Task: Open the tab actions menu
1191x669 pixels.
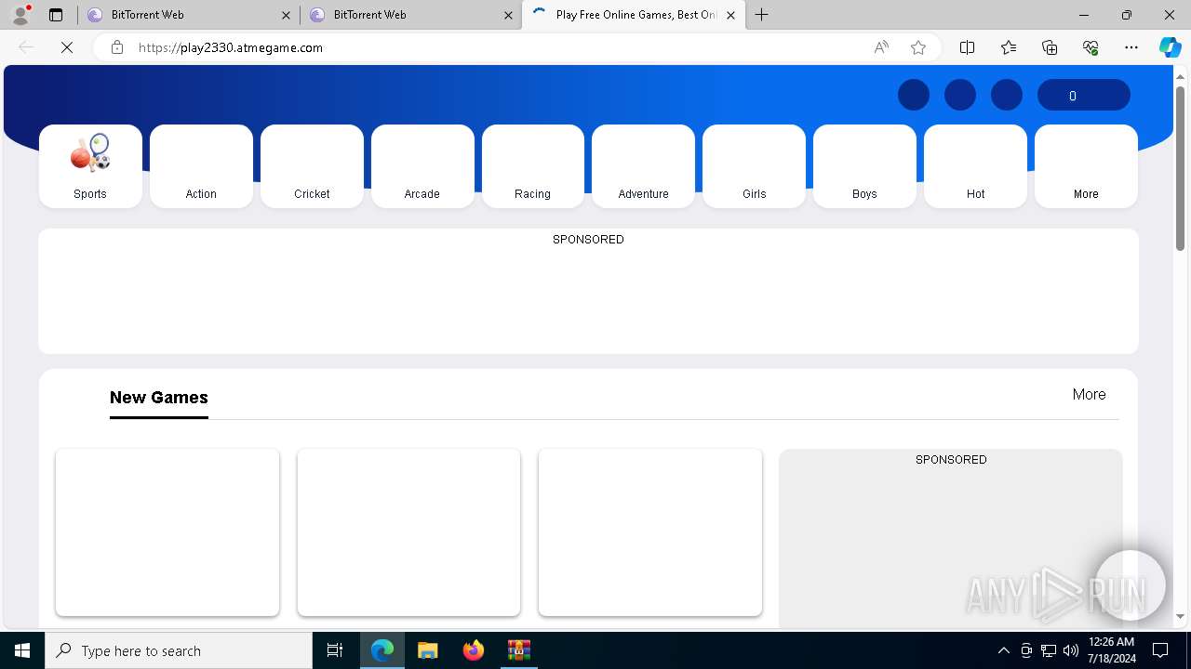Action: pyautogui.click(x=56, y=15)
